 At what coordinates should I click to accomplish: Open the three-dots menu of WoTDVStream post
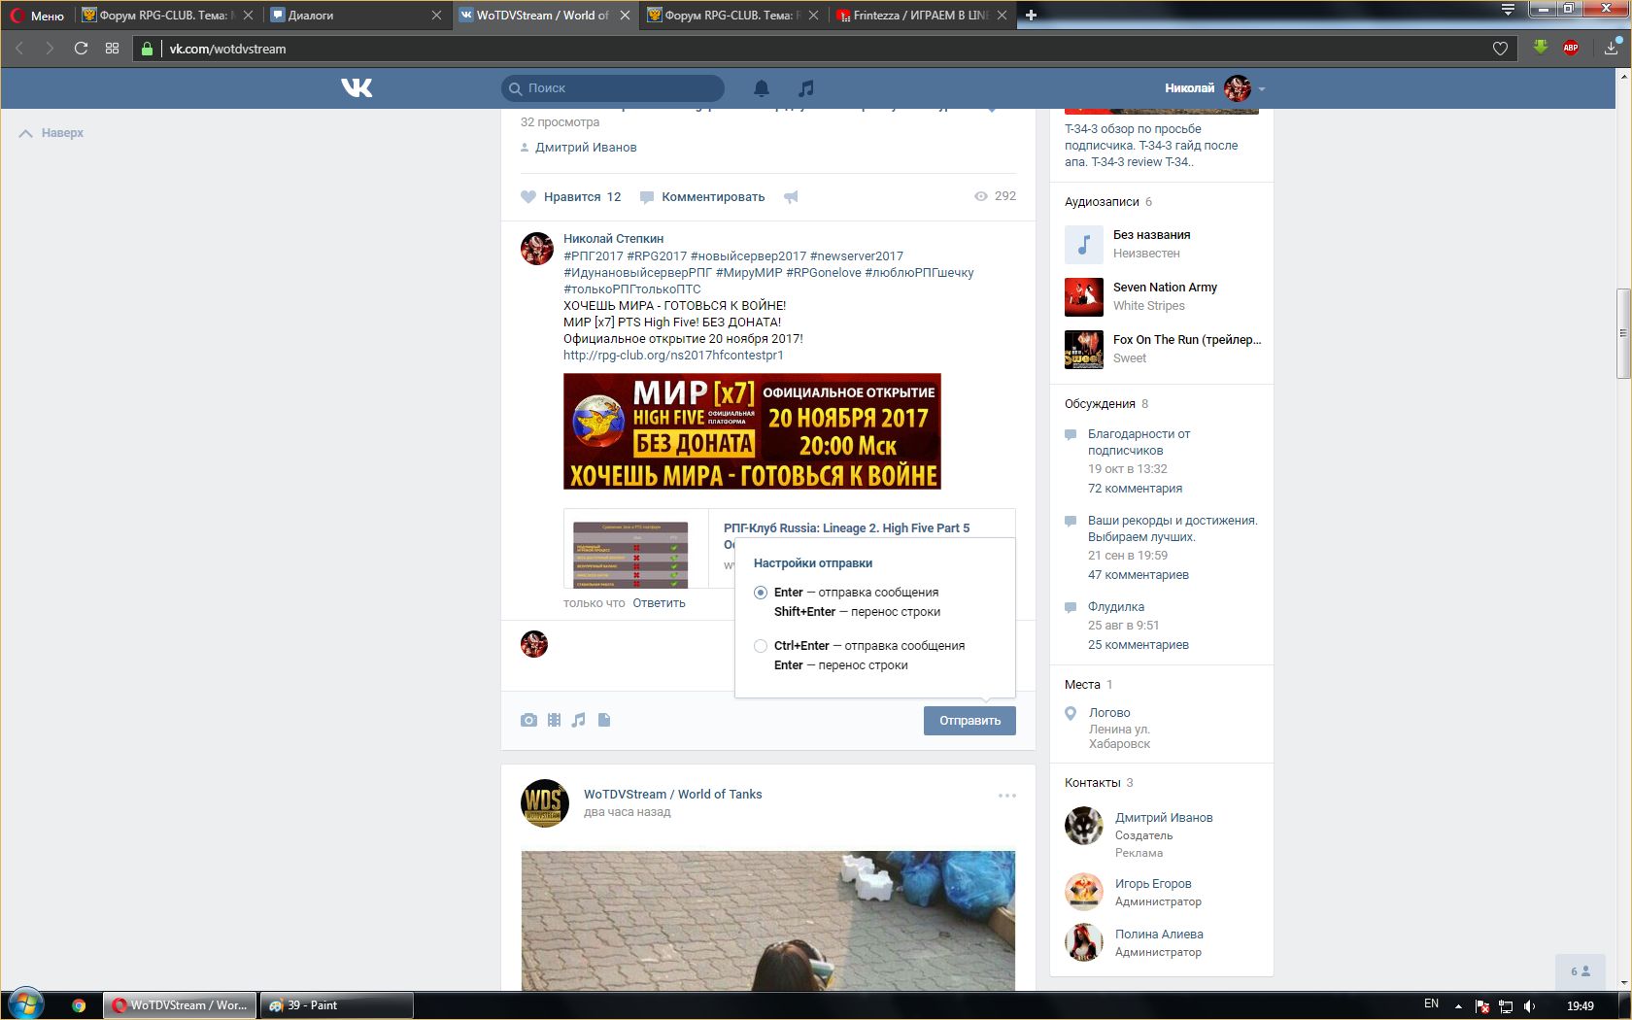click(x=1007, y=796)
